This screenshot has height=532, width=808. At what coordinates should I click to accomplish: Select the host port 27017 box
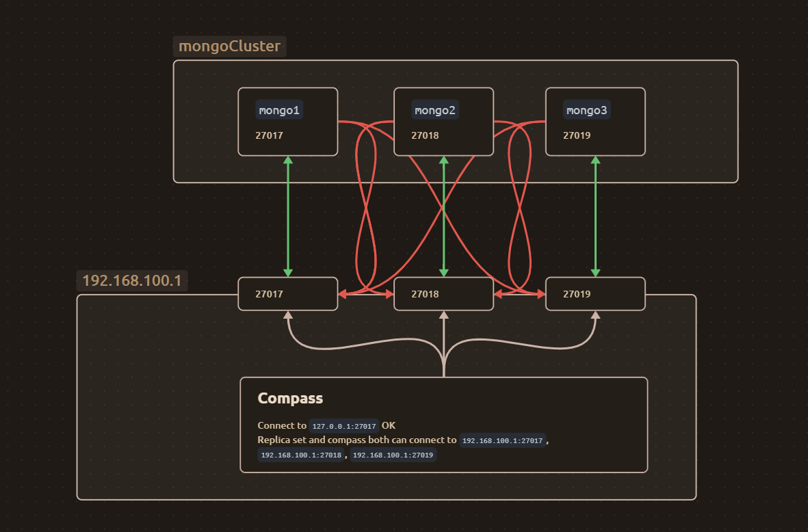tap(288, 294)
